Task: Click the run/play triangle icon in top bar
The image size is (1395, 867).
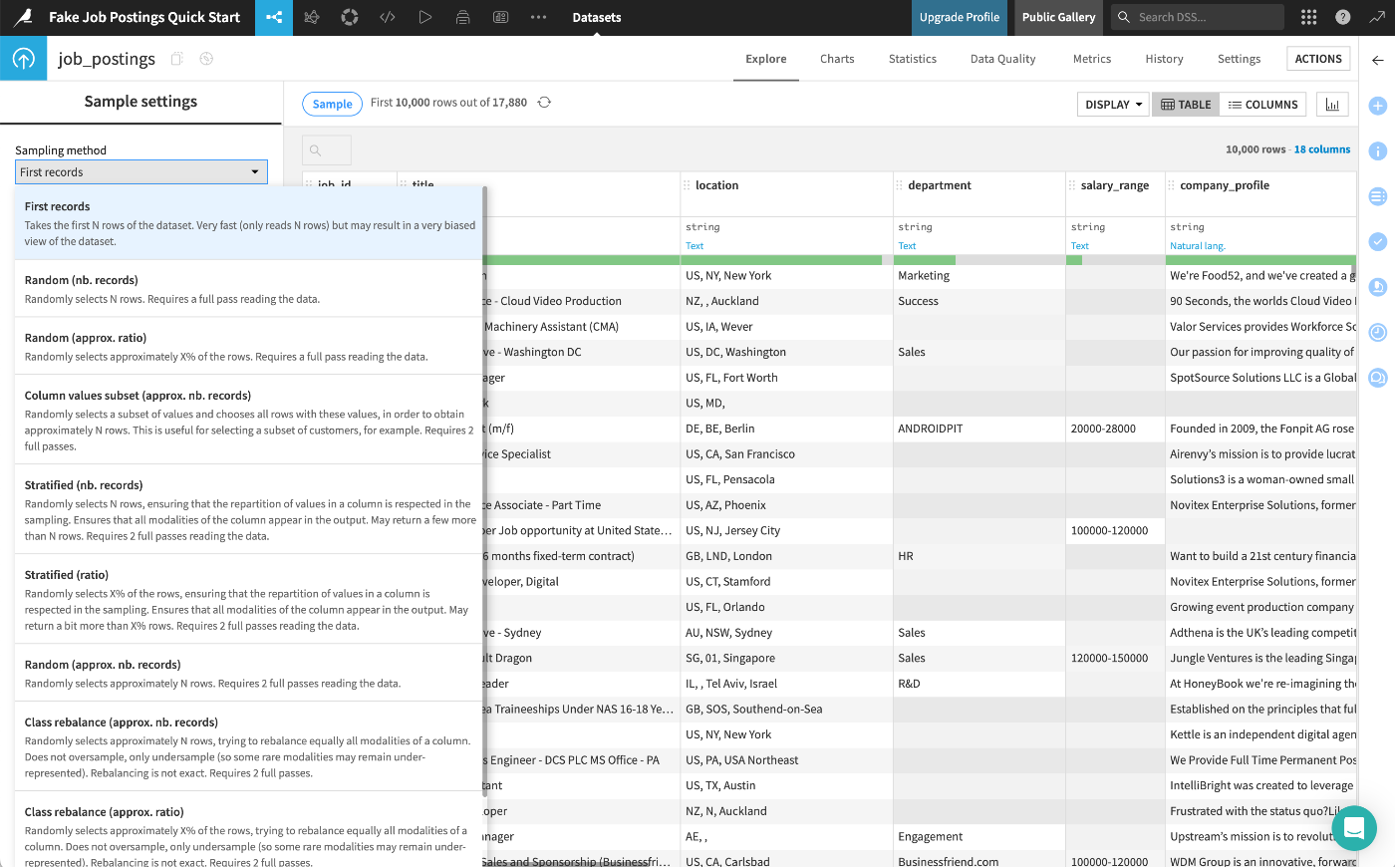Action: tap(425, 17)
